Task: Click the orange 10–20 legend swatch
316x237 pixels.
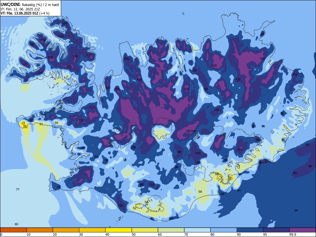Action: coord(40,230)
